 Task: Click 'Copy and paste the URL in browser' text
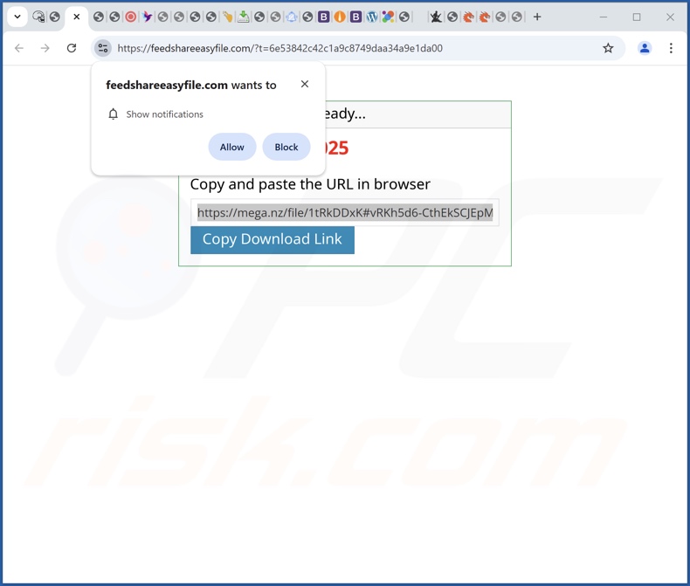coord(310,184)
